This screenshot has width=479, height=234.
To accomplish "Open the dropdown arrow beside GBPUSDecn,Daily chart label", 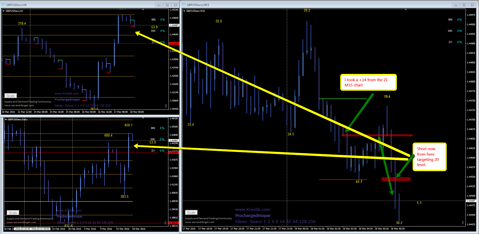I will (6, 120).
